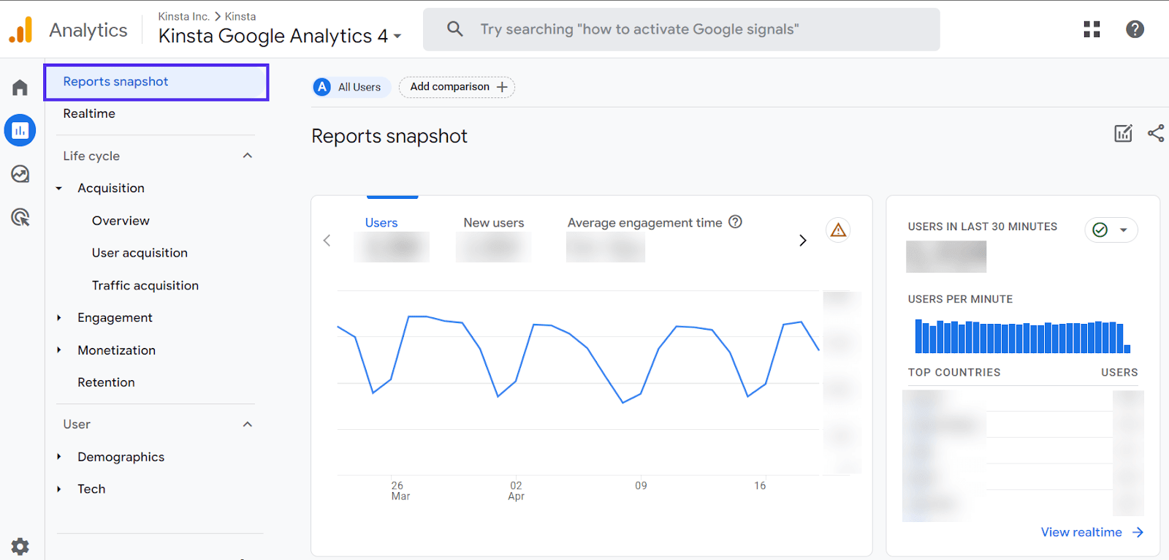The height and width of the screenshot is (560, 1169).
Task: Expand the Demographics tree node
Action: [59, 457]
